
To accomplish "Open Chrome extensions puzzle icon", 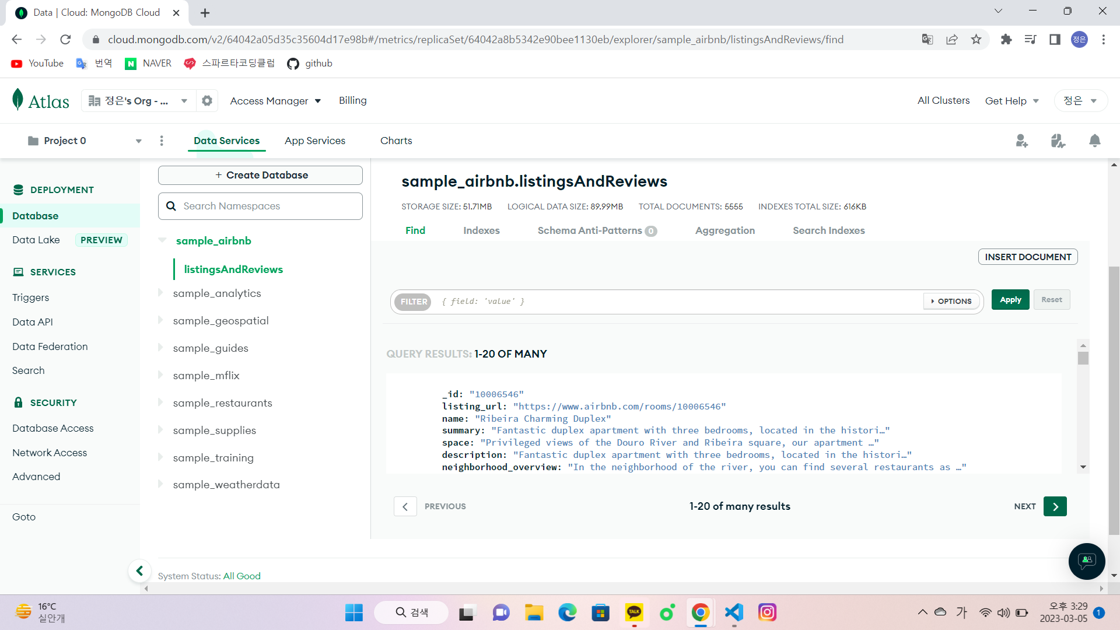I will (x=1006, y=39).
